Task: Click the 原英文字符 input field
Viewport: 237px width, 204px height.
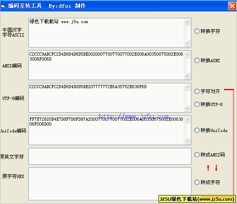Action: (110, 156)
